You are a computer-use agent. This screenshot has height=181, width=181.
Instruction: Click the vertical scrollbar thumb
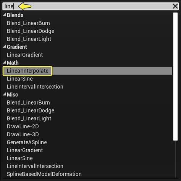175,76
